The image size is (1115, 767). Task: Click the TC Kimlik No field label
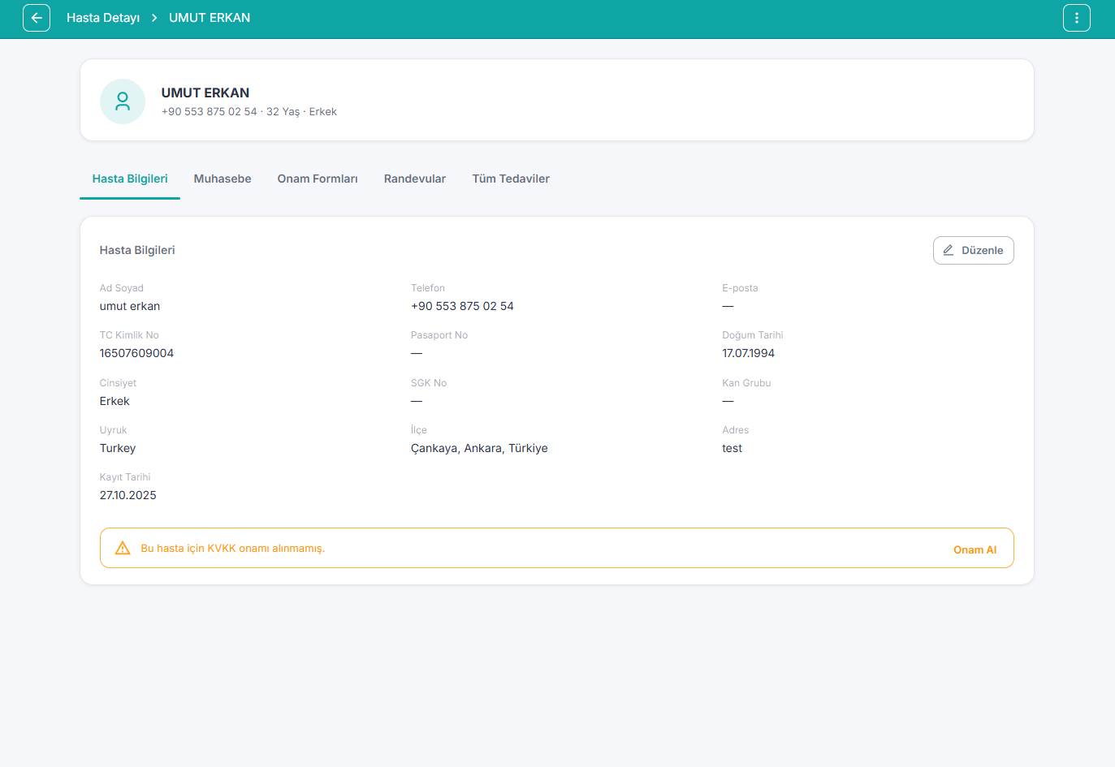(129, 335)
